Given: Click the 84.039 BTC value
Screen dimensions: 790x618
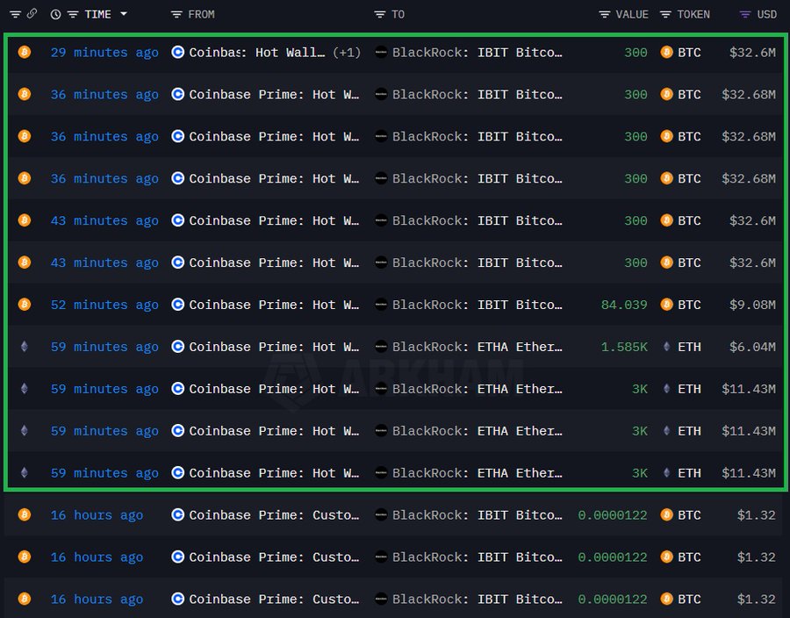Looking at the screenshot, I should click(624, 305).
